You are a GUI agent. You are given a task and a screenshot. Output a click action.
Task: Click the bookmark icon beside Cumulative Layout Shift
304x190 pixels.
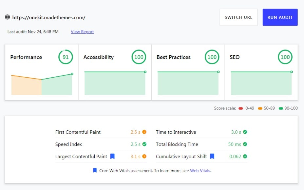pyautogui.click(x=212, y=156)
